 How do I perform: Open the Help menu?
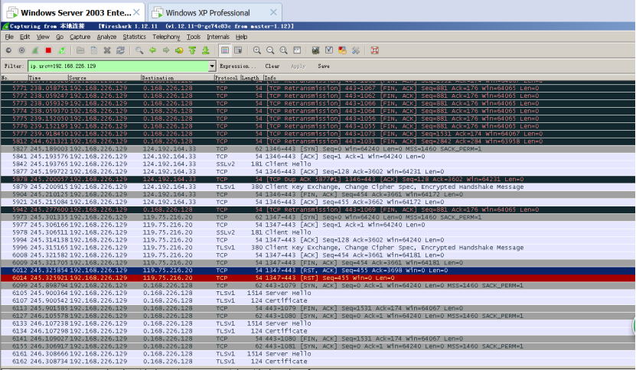241,37
